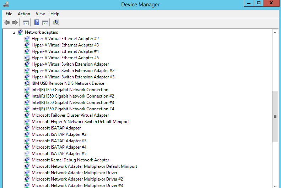Click icon of Hyper-V Virtual Switch Extension Adapter #3

(27, 77)
